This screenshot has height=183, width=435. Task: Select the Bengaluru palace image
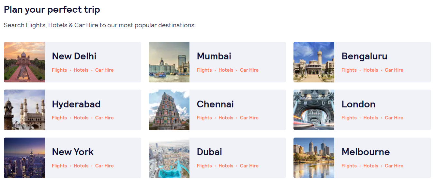[x=314, y=62]
